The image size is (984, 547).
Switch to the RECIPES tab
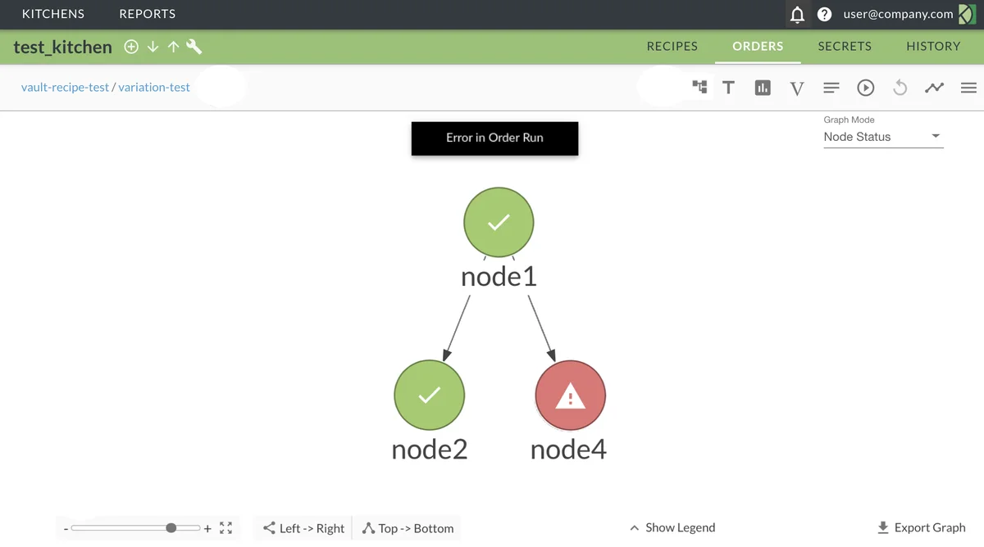point(672,47)
